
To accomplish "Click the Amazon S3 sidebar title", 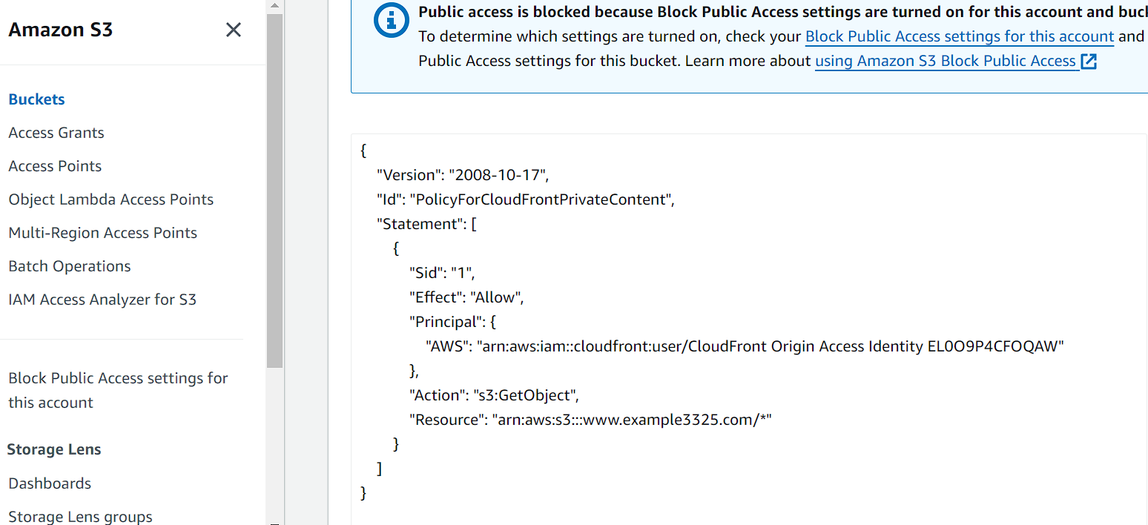I will 61,30.
